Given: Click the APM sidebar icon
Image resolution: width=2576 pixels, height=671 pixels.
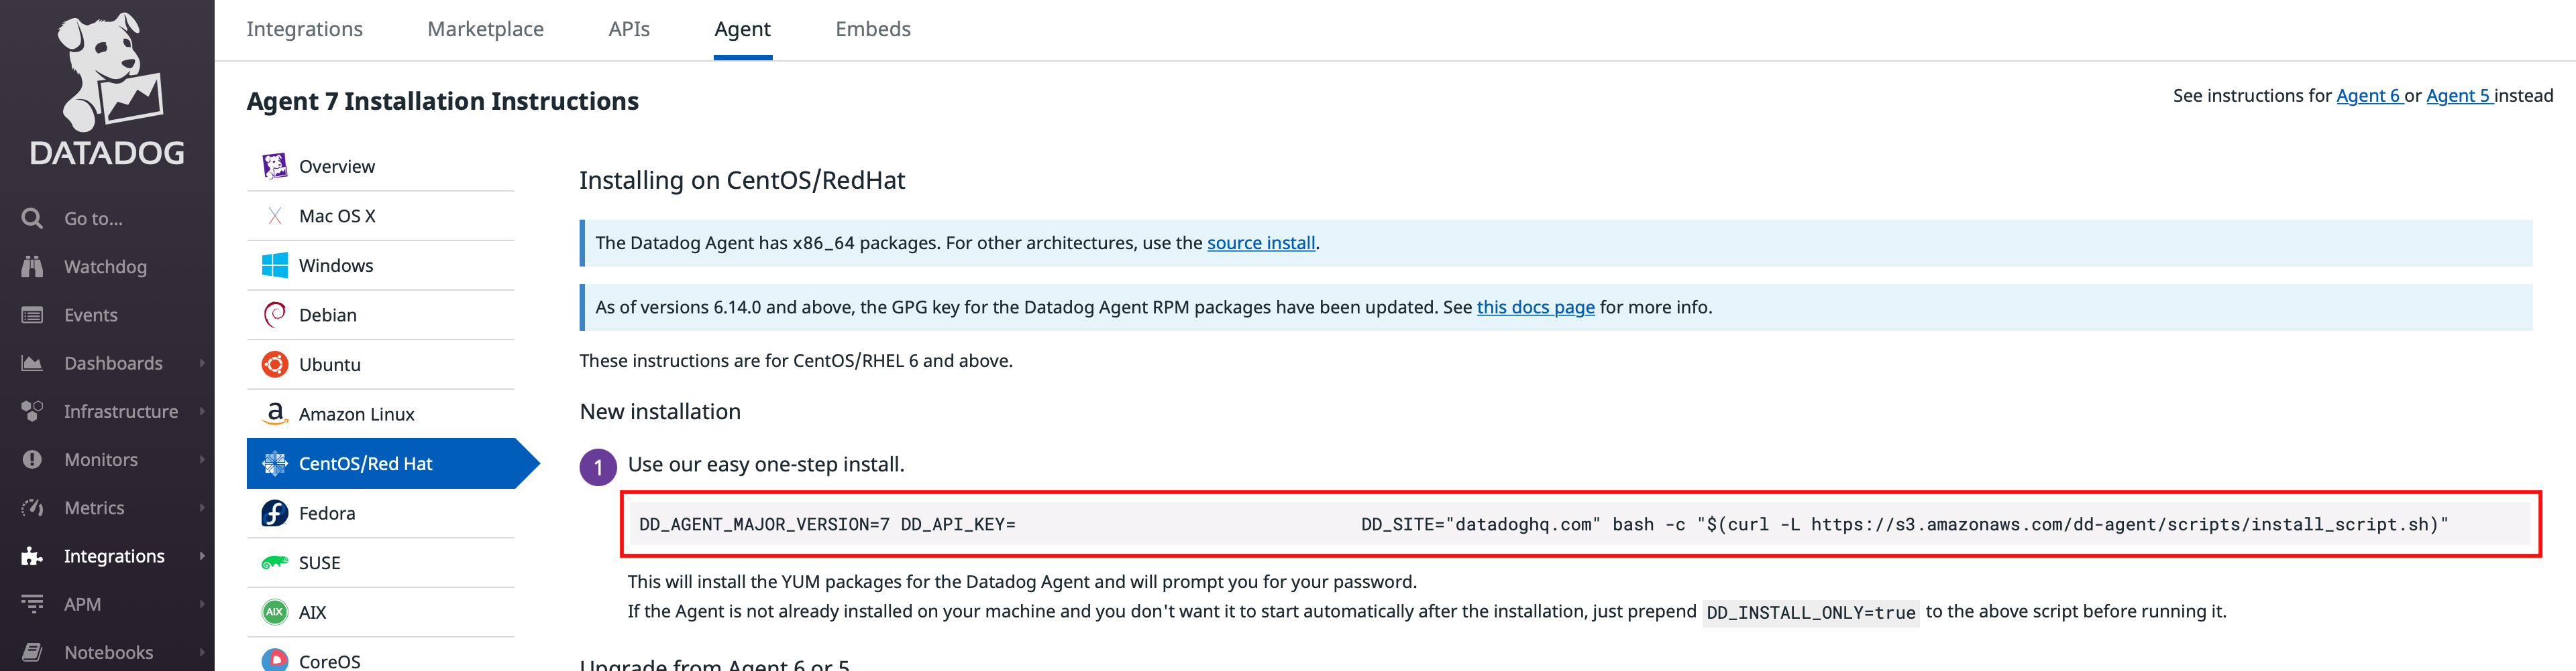Looking at the screenshot, I should [32, 604].
